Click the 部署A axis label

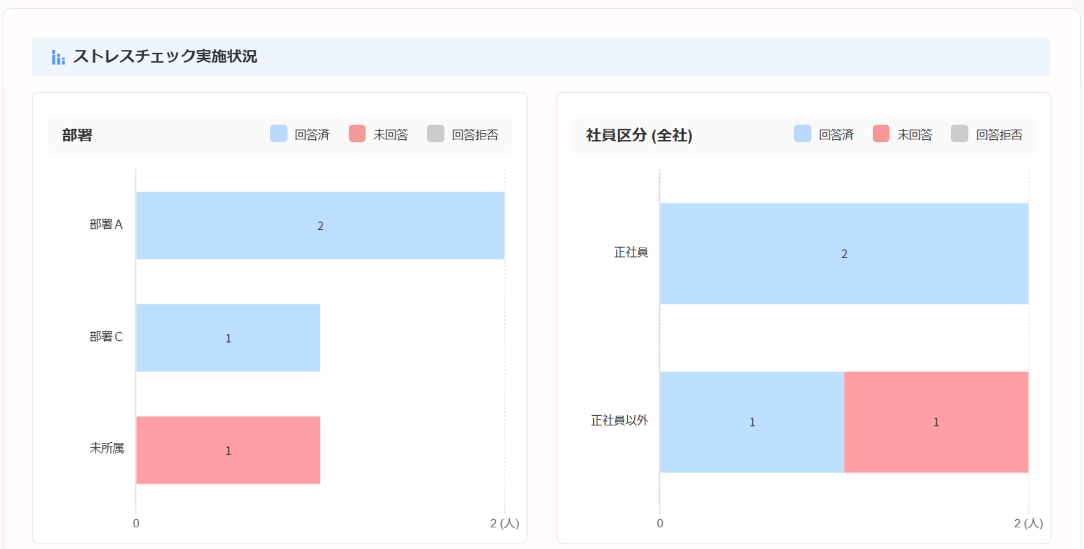click(106, 224)
